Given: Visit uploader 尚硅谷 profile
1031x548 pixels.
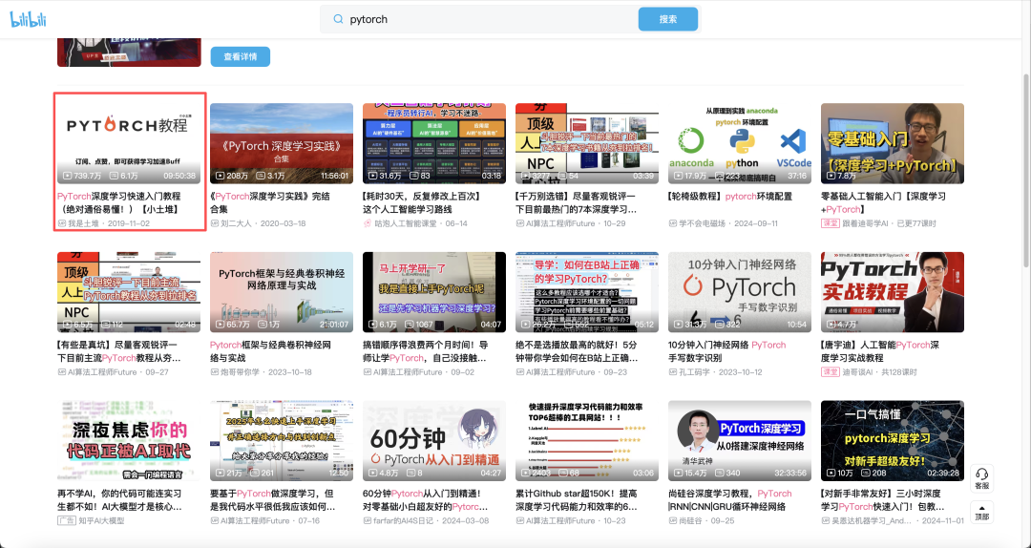Looking at the screenshot, I should [690, 520].
